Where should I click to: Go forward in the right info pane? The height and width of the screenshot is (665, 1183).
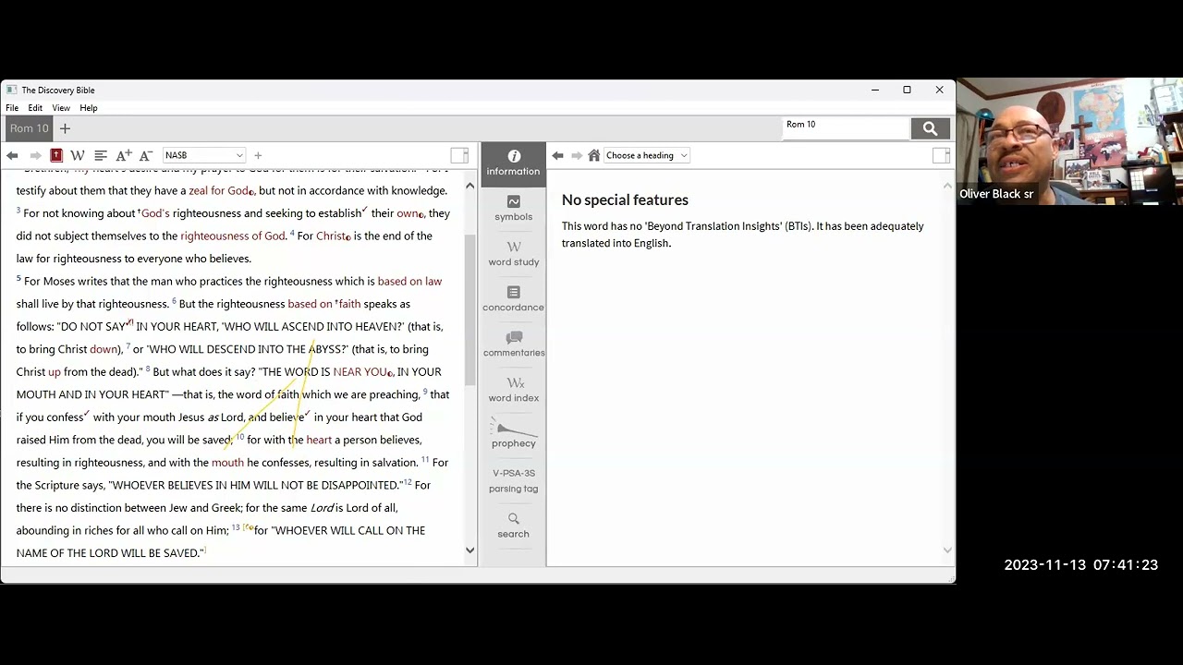(x=576, y=155)
